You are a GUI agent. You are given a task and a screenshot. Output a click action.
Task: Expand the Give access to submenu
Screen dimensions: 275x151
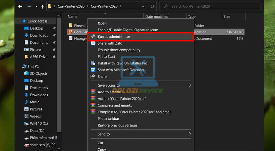pyautogui.click(x=189, y=85)
